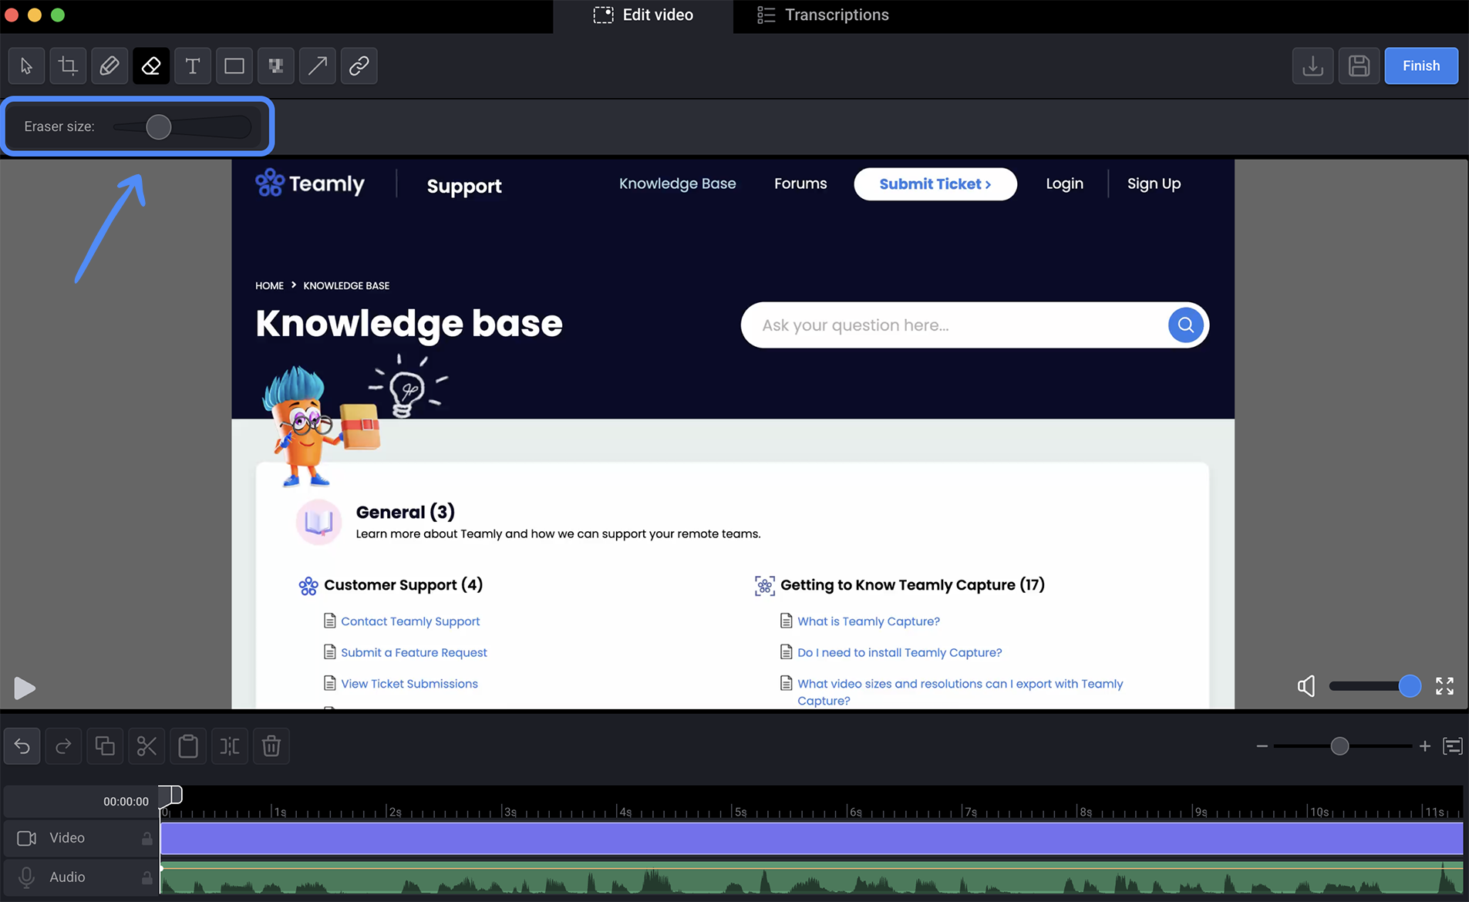Select the Crop tool
The height and width of the screenshot is (902, 1469).
click(x=68, y=66)
